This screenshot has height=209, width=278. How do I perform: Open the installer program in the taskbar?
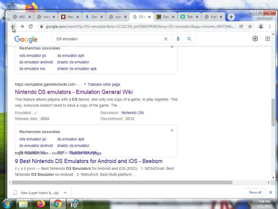(x=75, y=204)
